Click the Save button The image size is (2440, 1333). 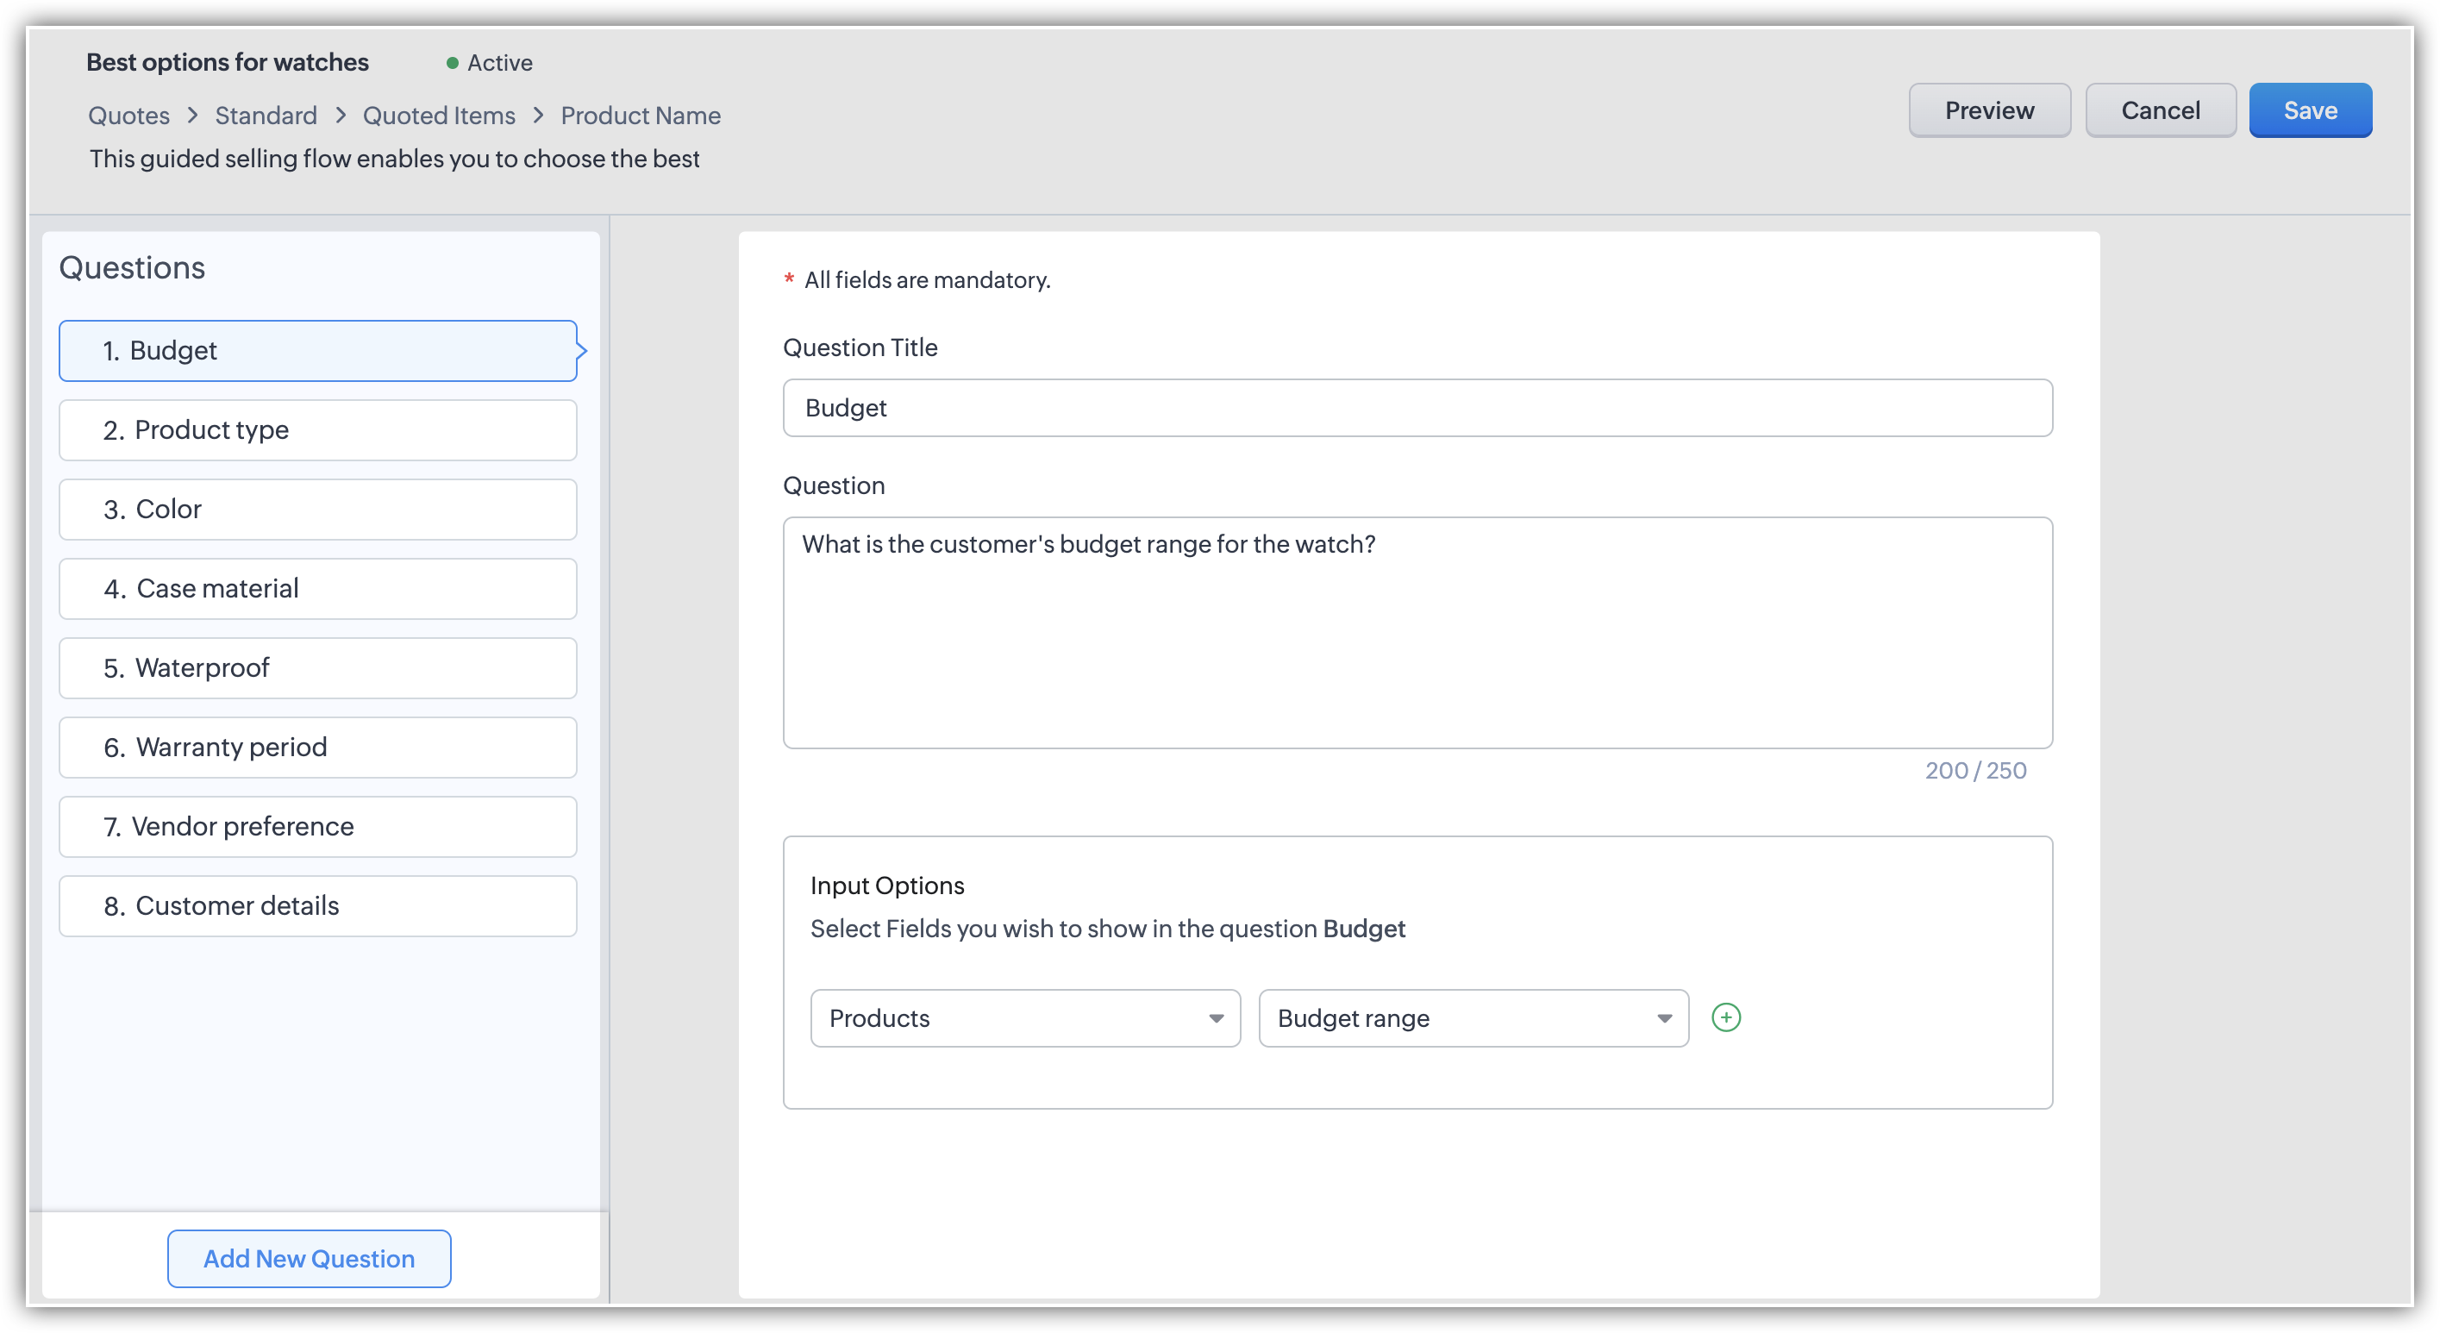(x=2309, y=110)
